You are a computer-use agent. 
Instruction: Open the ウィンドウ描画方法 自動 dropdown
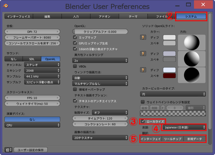pos(100,78)
